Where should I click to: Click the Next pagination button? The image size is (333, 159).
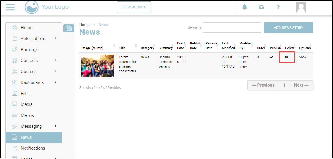(301, 85)
